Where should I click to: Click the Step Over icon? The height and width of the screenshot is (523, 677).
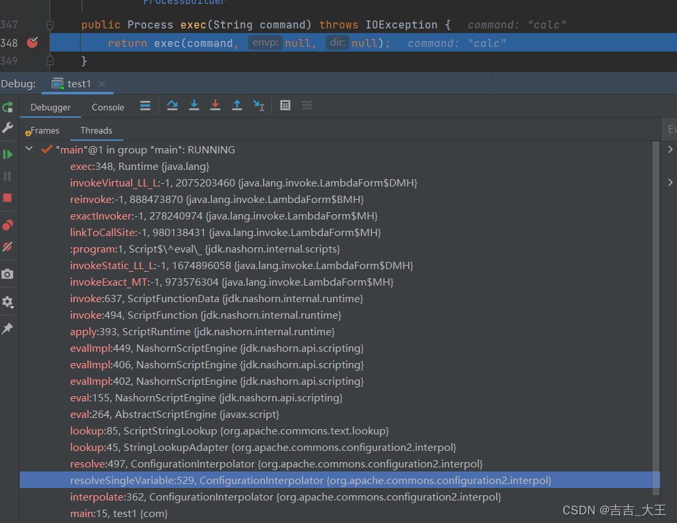click(172, 105)
